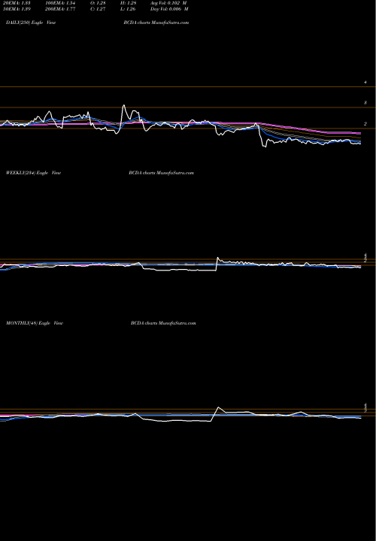Click the 'Day Vol' reading
The image size is (376, 541).
[169, 9]
